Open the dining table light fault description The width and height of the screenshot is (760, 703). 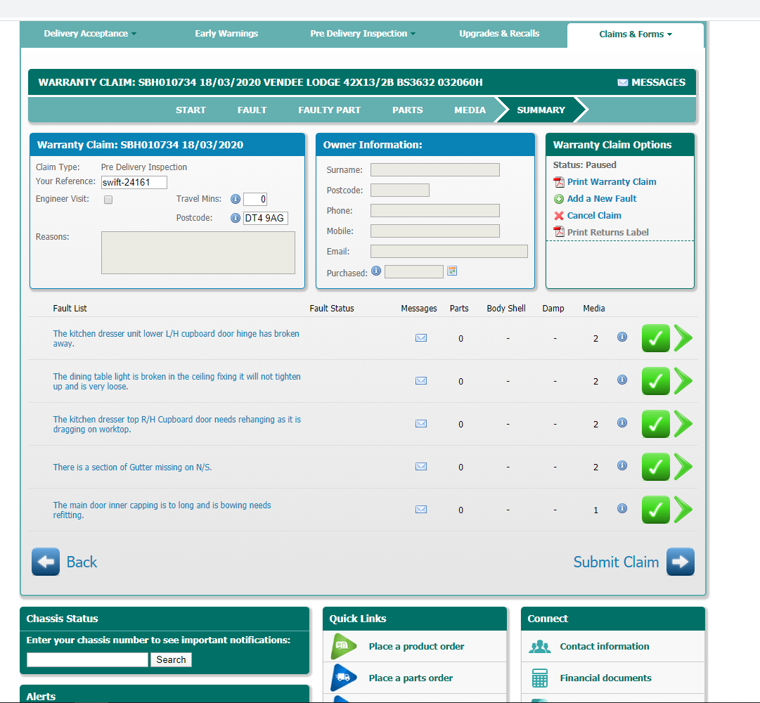tap(177, 381)
